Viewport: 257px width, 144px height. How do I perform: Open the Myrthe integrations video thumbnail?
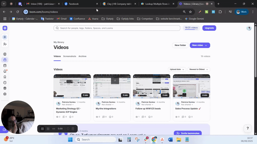pyautogui.click(x=112, y=86)
